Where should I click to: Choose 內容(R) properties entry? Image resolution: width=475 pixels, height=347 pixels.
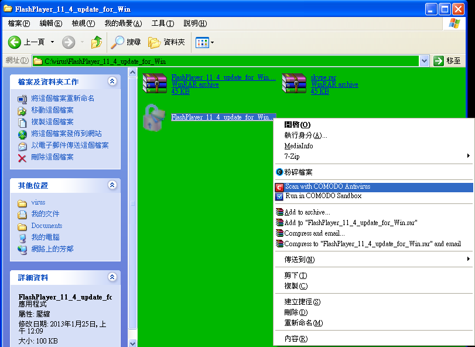pyautogui.click(x=374, y=339)
